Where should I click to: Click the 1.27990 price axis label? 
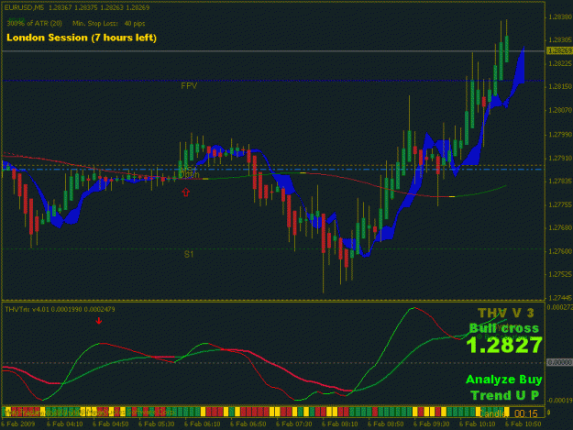coord(560,135)
